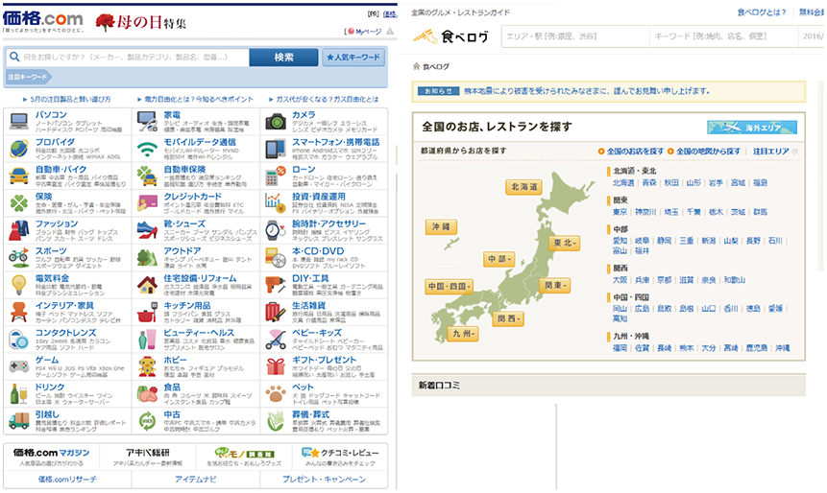This screenshot has width=827, height=493.
Task: Open the 家電 appliances category icon
Action: point(147,121)
